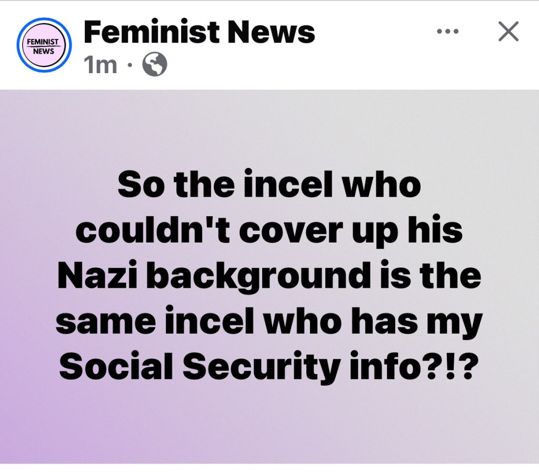Viewport: 539px width, 473px height.
Task: Click the line "couldn't cover up his"
Action: pyautogui.click(x=269, y=230)
